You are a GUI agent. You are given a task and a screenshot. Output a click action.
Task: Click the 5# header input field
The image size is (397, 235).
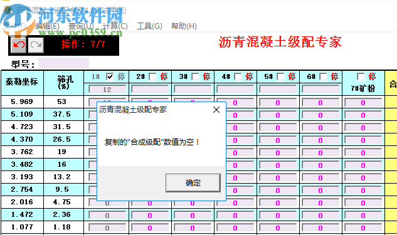click(x=278, y=90)
